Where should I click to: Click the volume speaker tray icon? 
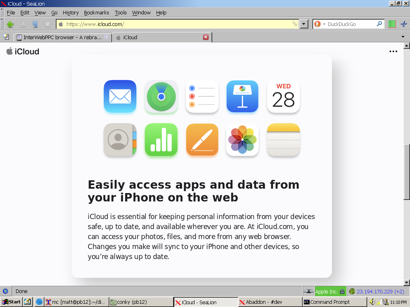pyautogui.click(x=372, y=302)
